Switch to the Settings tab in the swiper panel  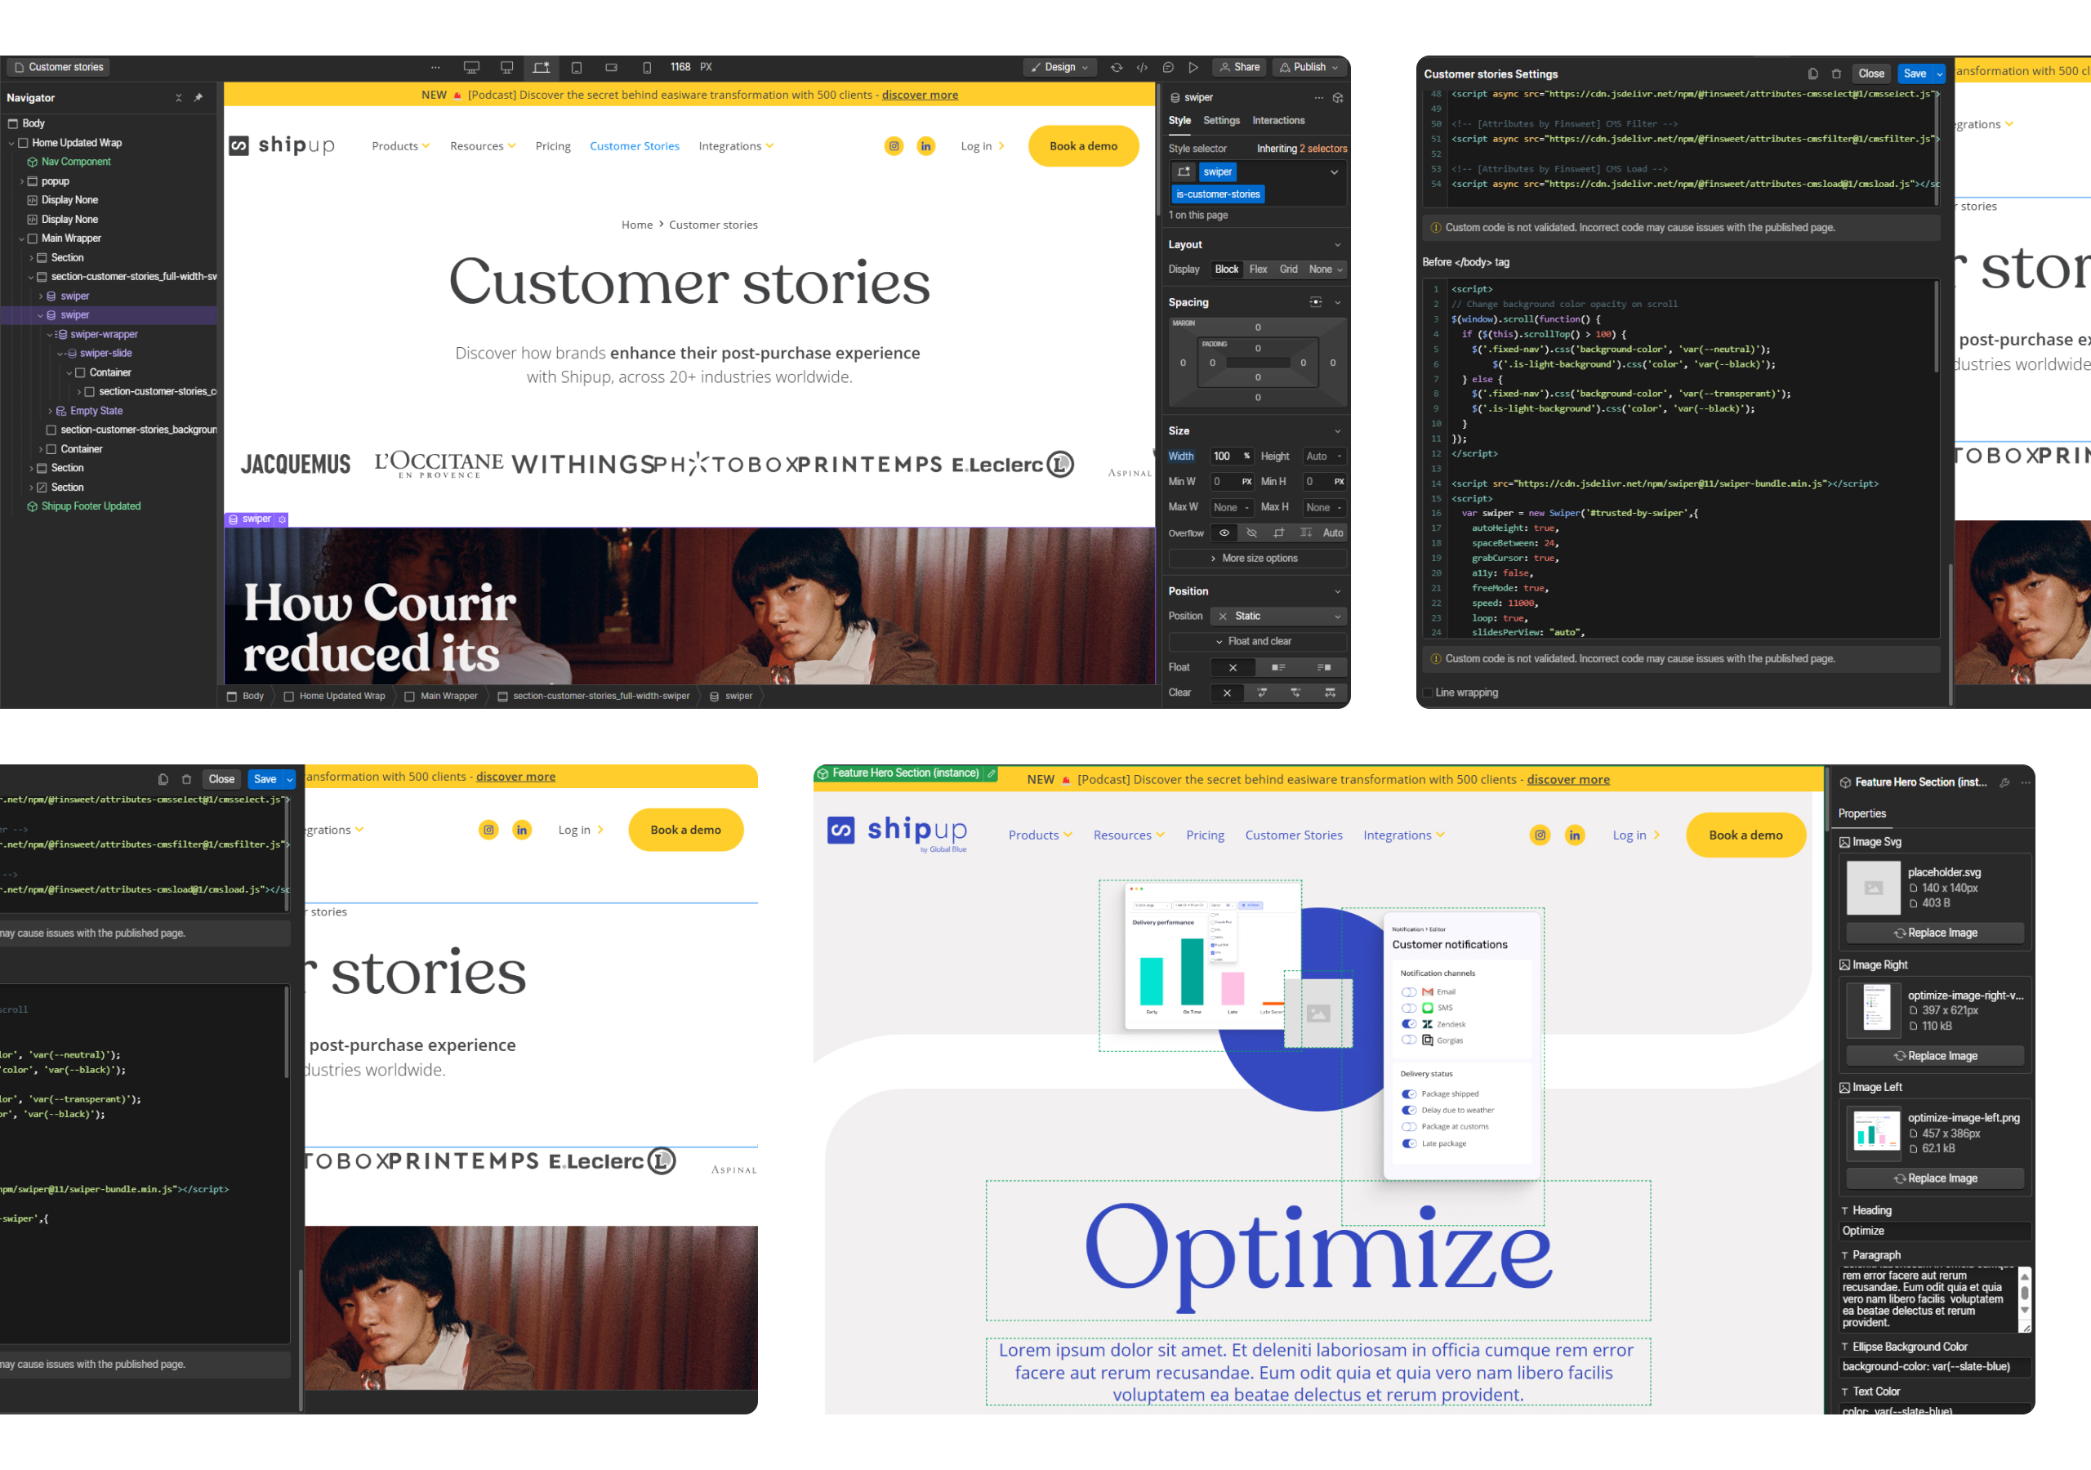click(x=1221, y=120)
